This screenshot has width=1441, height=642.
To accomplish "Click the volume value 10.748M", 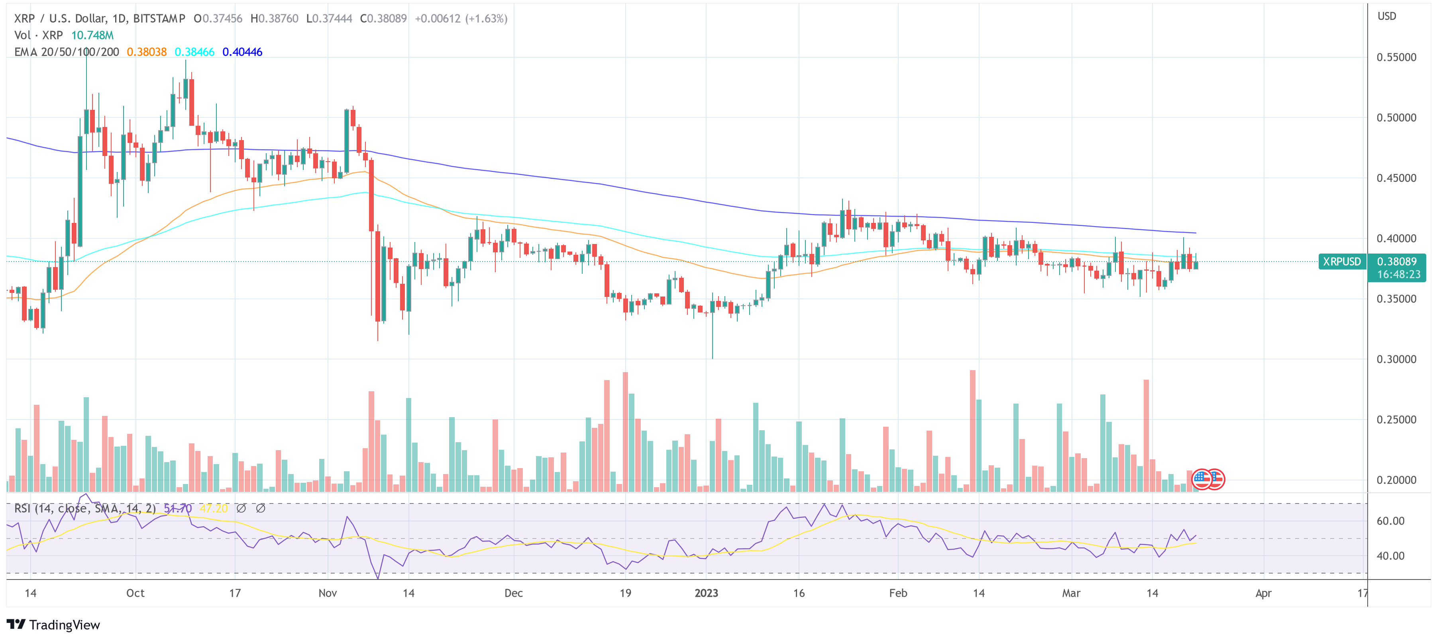I will click(x=92, y=35).
